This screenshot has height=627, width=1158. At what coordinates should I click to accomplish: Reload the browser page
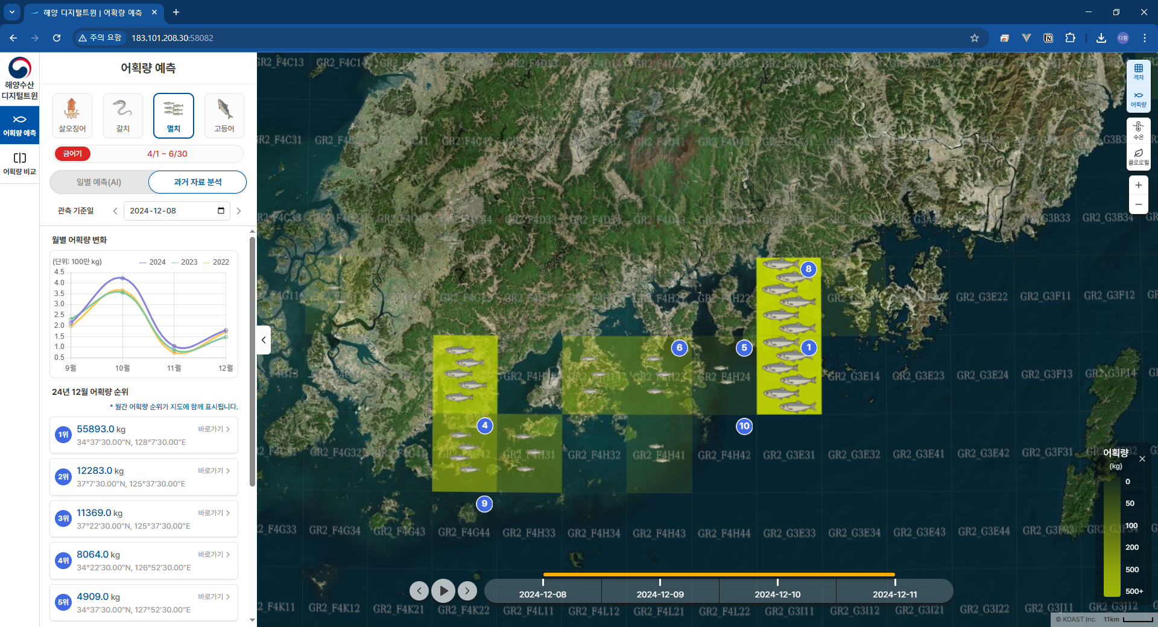(x=57, y=38)
